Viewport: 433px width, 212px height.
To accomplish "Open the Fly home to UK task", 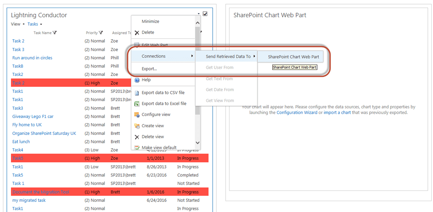I will pos(27,125).
